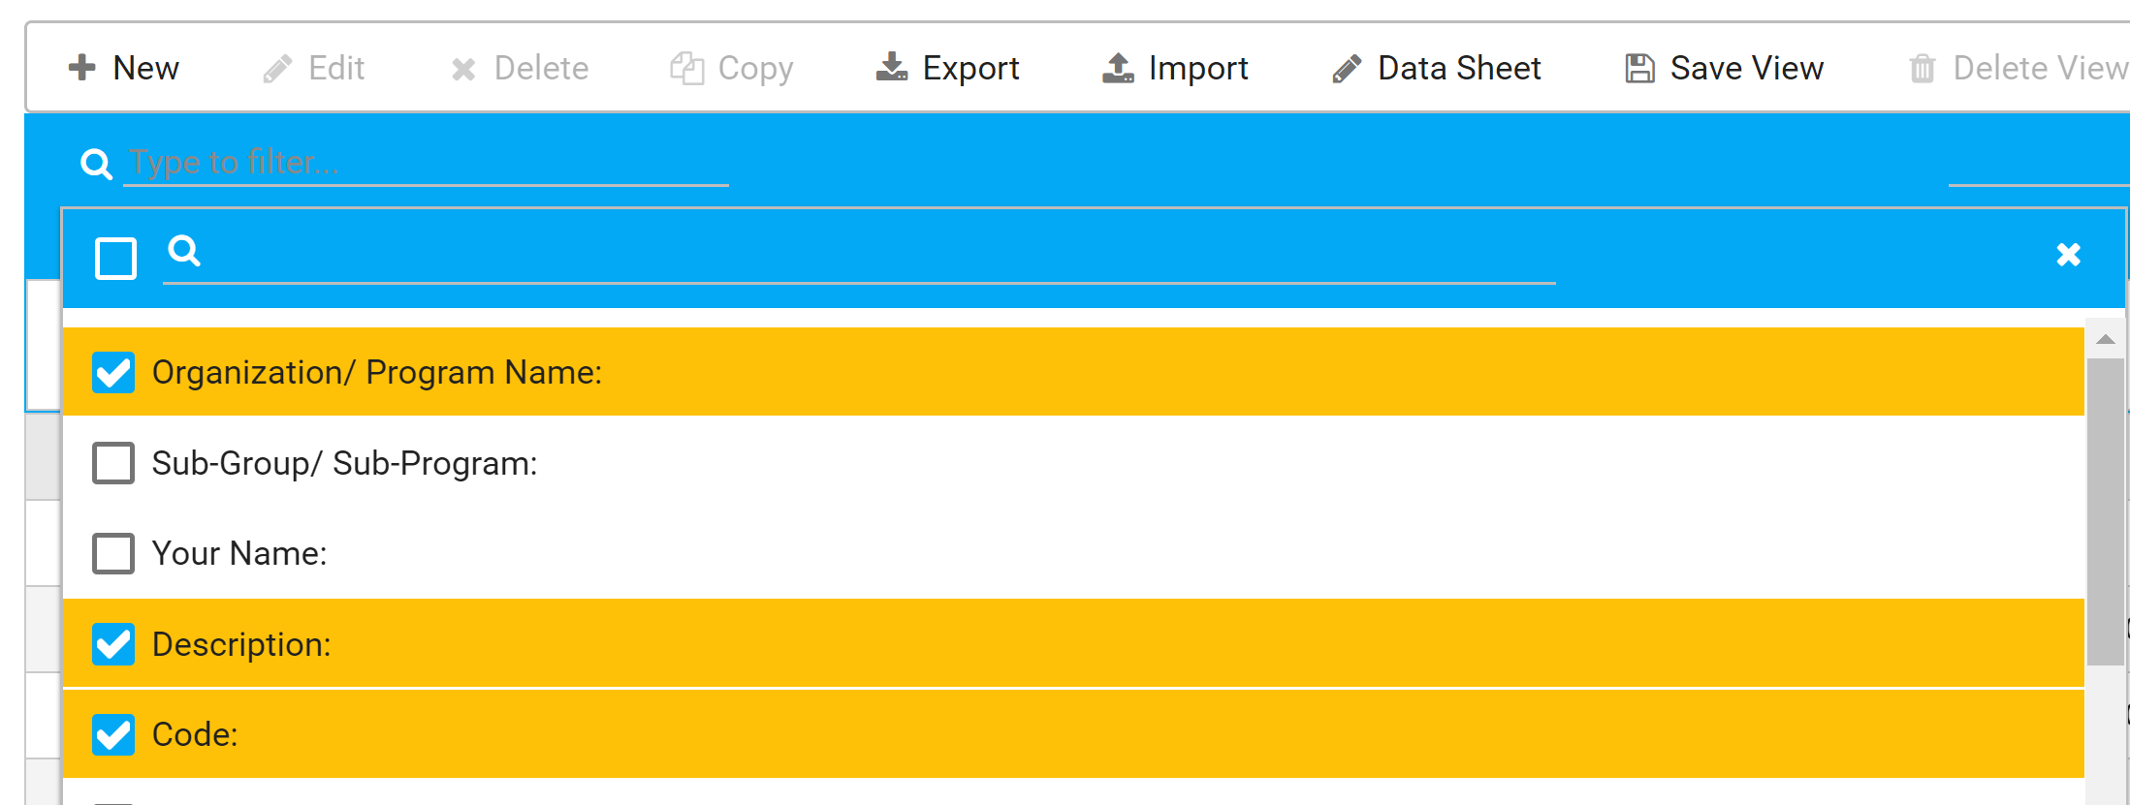This screenshot has width=2130, height=805.
Task: Click the Copy icon in toolbar
Action: [687, 68]
